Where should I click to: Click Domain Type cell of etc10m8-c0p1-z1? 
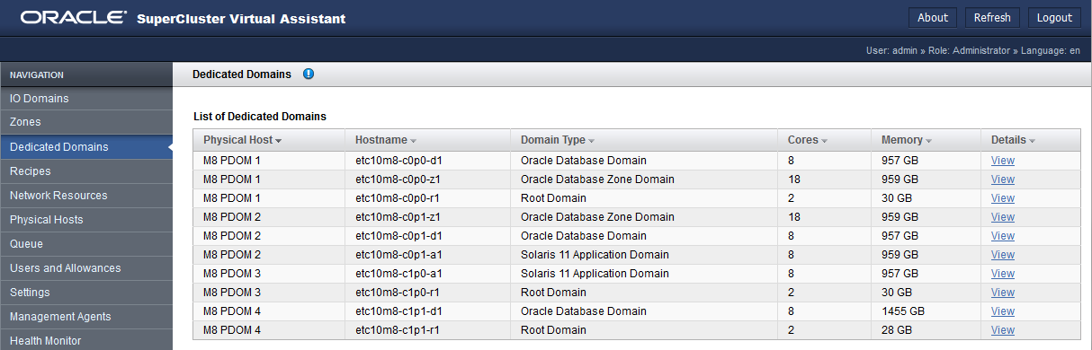point(644,217)
